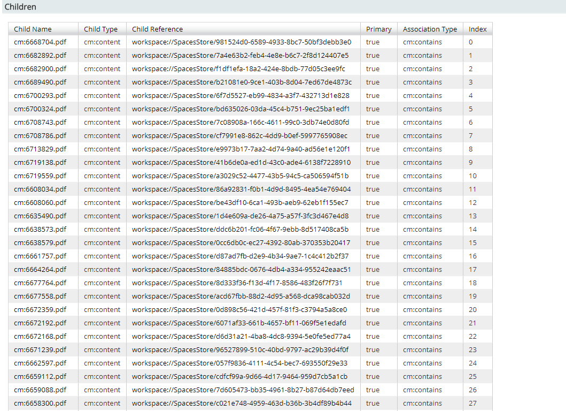Viewport: 566px width, 411px height.
Task: Click child name cm:6635490.pdf
Action: click(x=40, y=216)
